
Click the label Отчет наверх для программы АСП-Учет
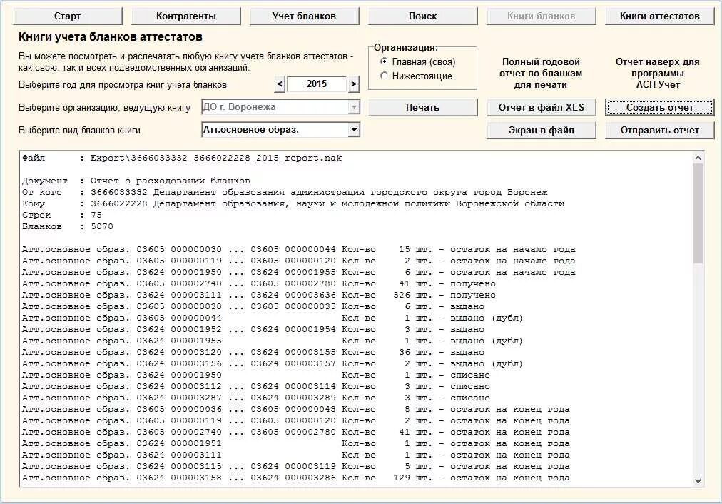(658, 74)
